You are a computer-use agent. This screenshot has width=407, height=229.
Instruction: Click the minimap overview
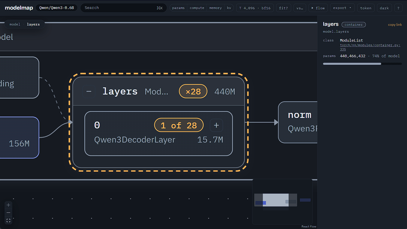pos(282,202)
